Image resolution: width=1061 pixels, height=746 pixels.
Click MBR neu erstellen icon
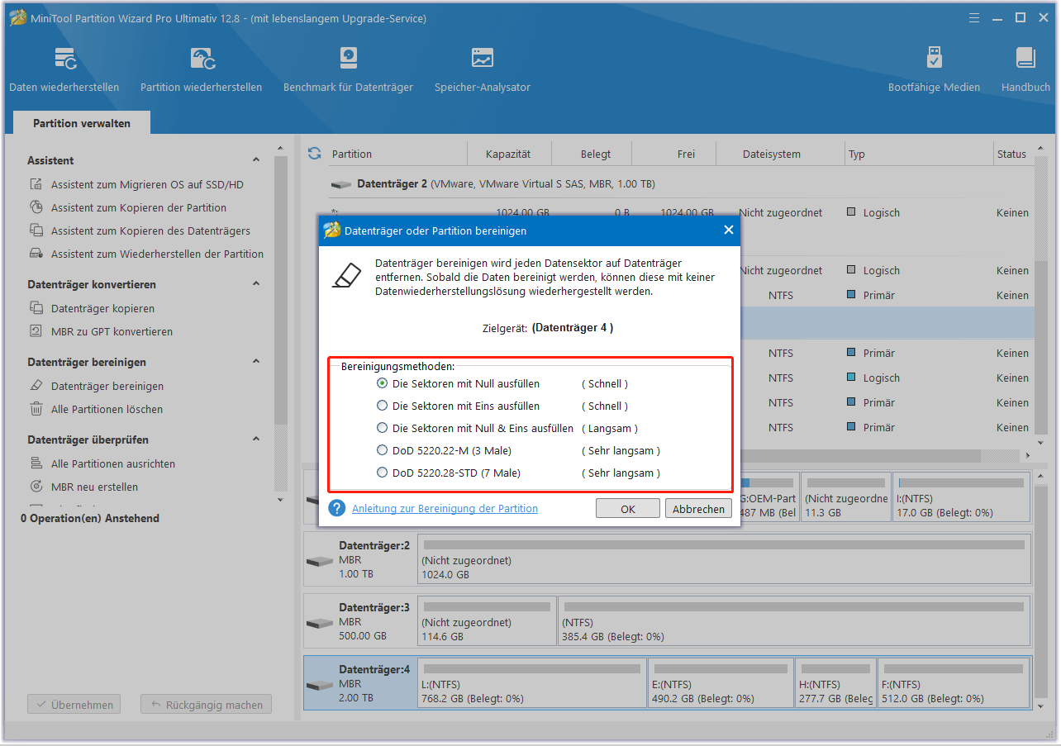(x=36, y=487)
